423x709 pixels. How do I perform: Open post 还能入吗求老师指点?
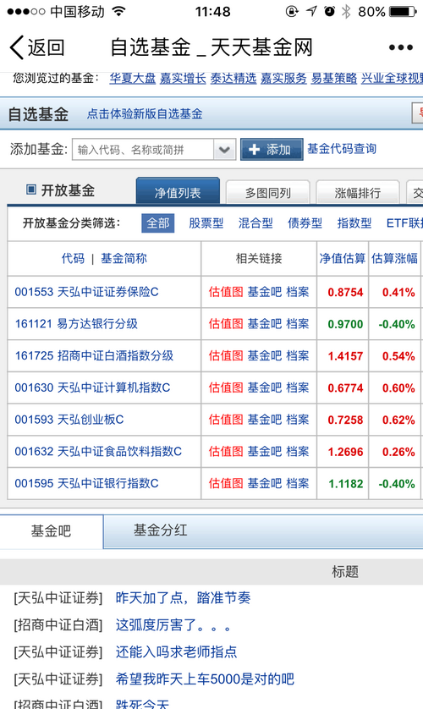[x=176, y=651]
